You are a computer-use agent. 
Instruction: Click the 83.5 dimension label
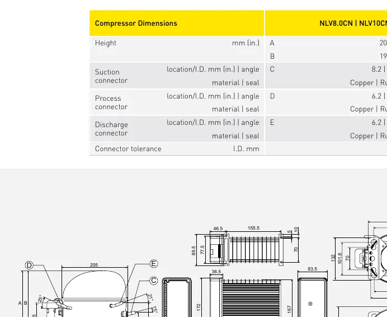(313, 269)
